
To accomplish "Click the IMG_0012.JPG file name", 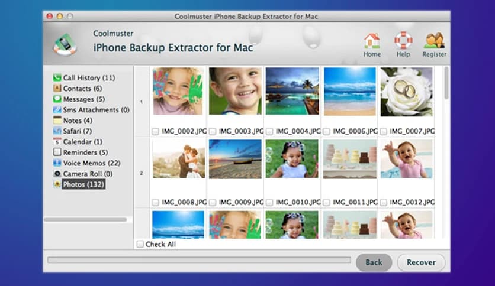I will tap(412, 202).
